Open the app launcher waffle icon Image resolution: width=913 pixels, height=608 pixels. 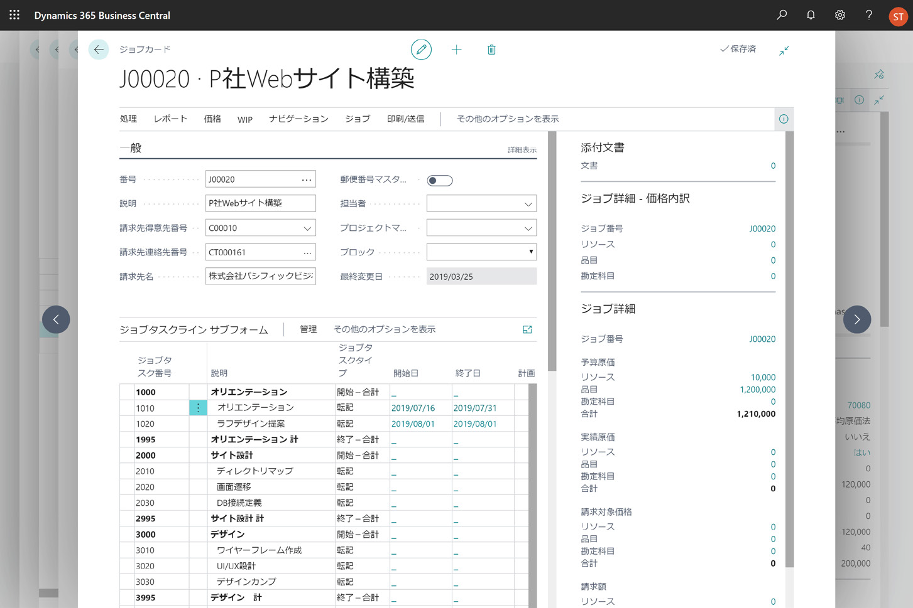pos(14,15)
